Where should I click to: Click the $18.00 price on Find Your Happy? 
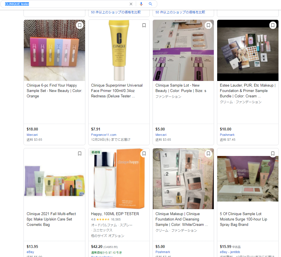coord(32,129)
